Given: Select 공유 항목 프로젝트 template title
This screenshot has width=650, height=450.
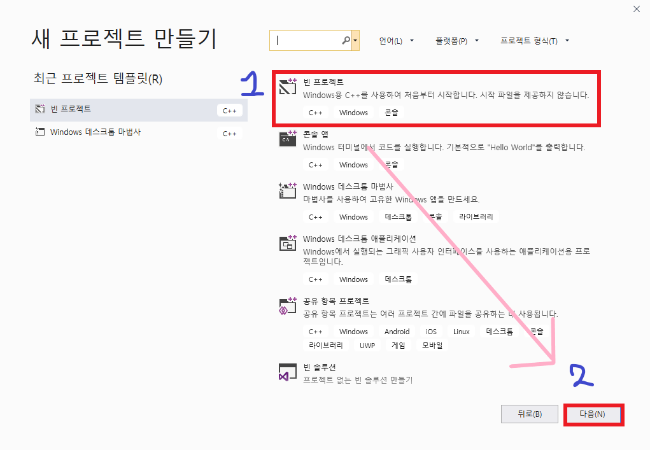Looking at the screenshot, I should point(336,300).
